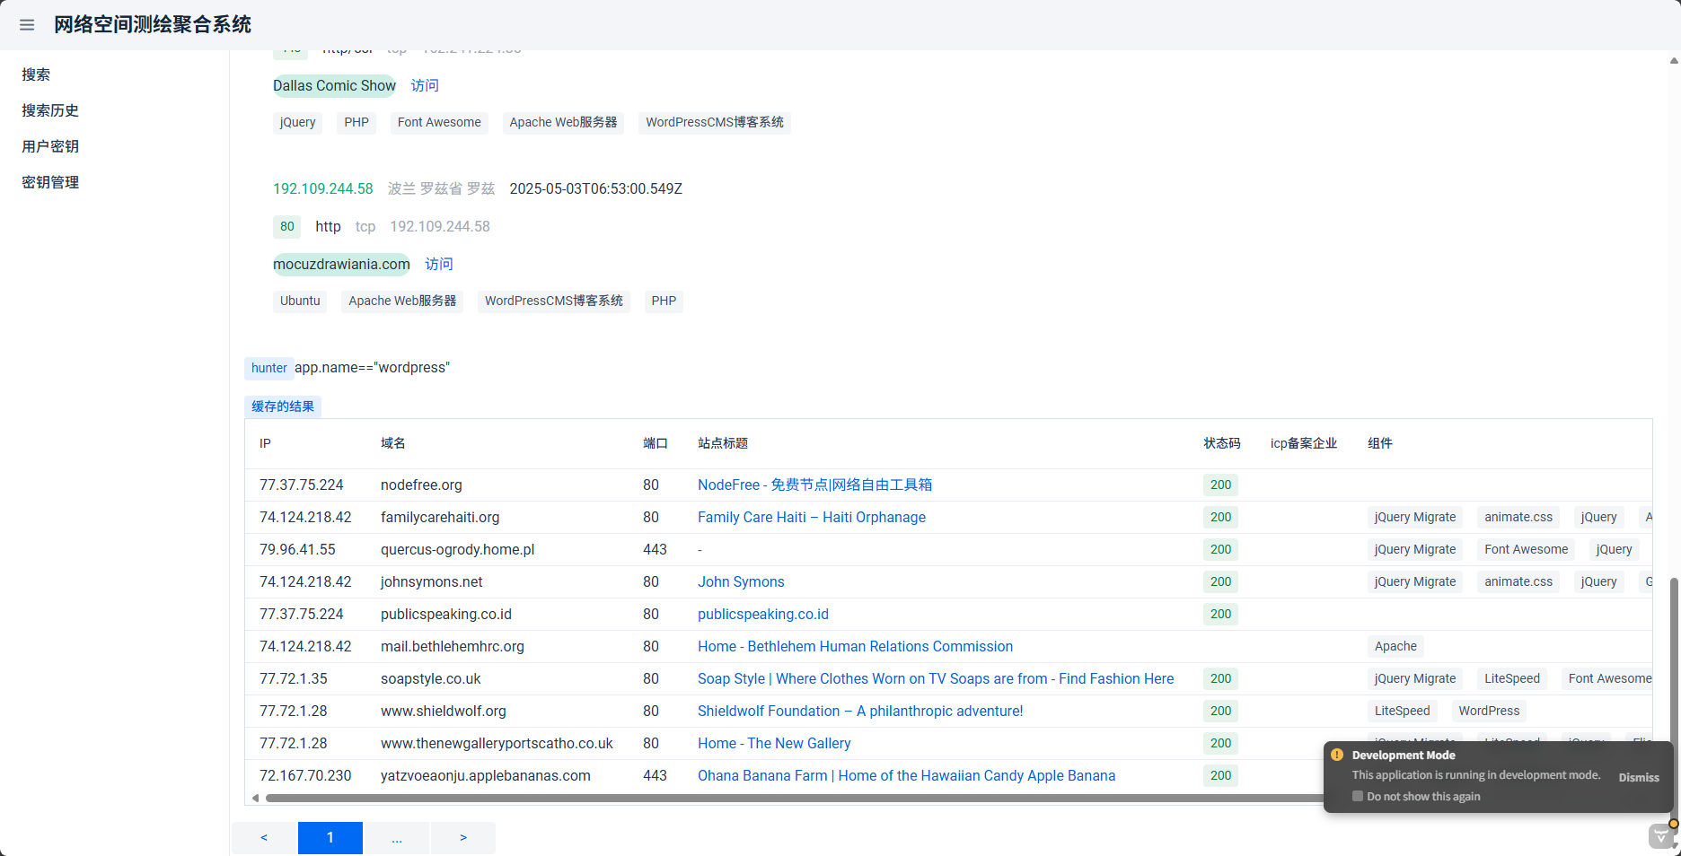The height and width of the screenshot is (856, 1681).
Task: Go to previous results page
Action: (264, 837)
